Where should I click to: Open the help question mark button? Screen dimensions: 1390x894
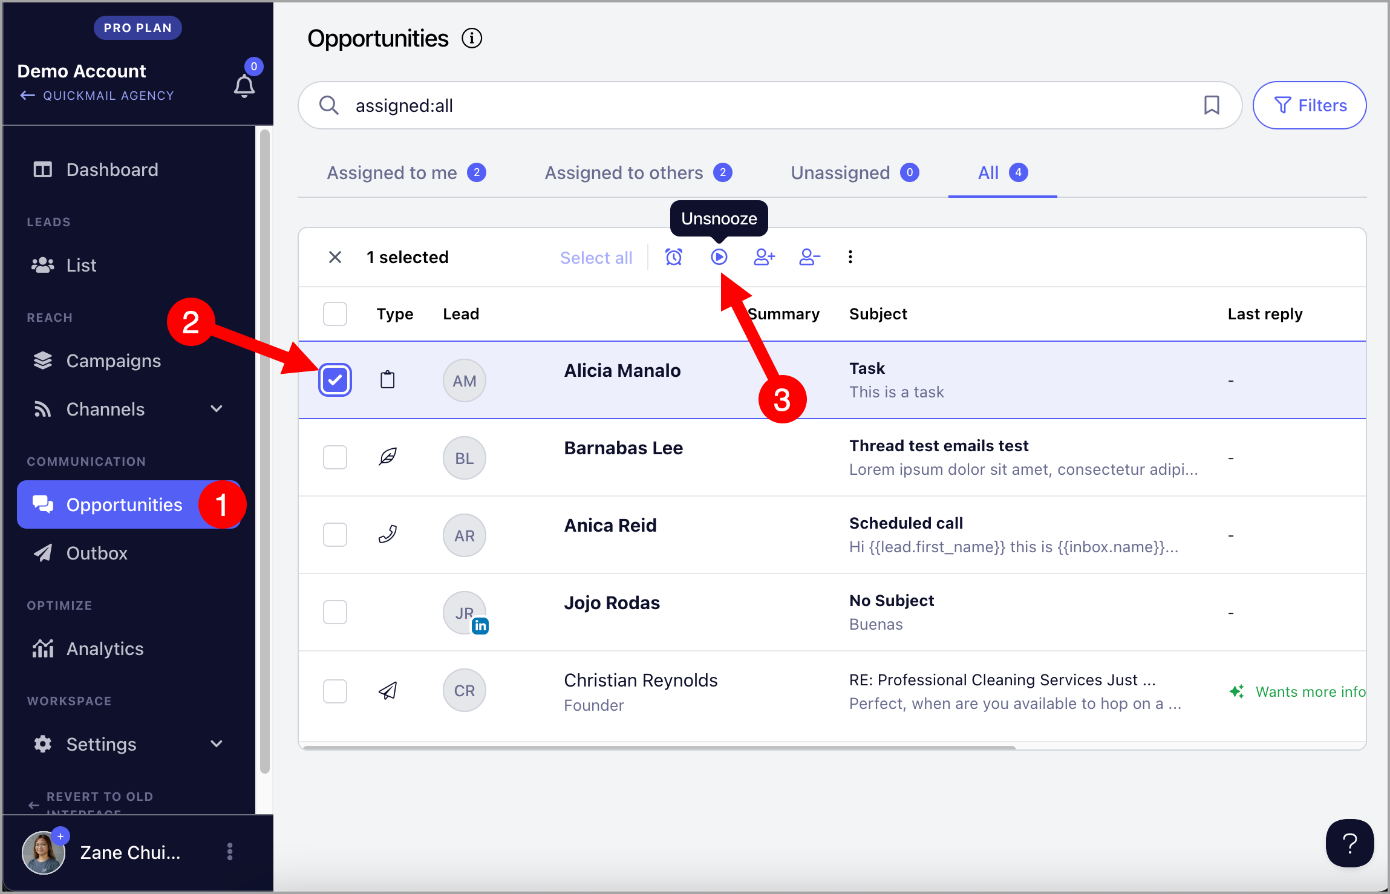[1349, 843]
